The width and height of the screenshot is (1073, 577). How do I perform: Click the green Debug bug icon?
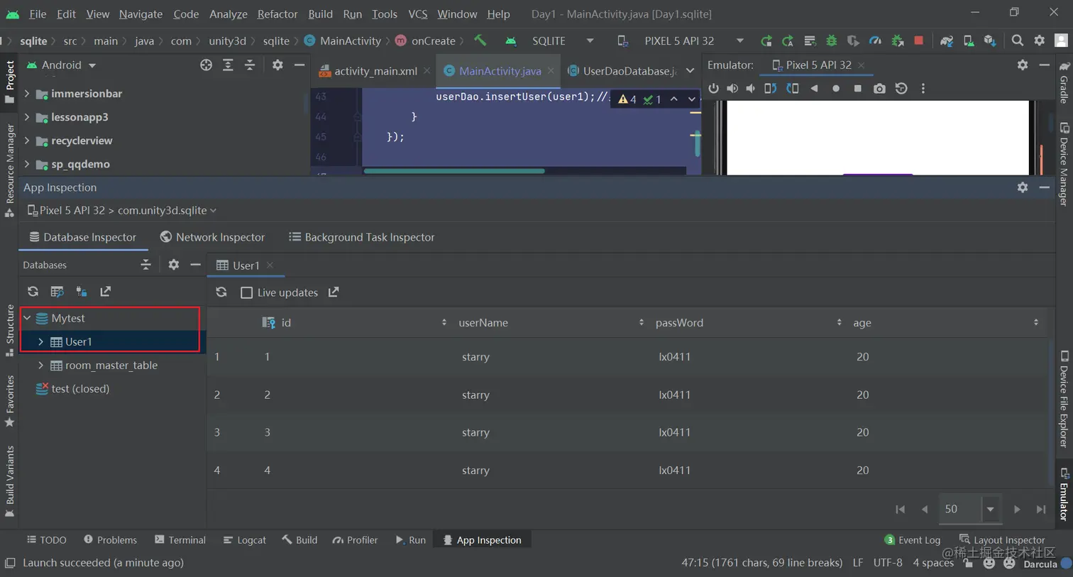coord(831,41)
